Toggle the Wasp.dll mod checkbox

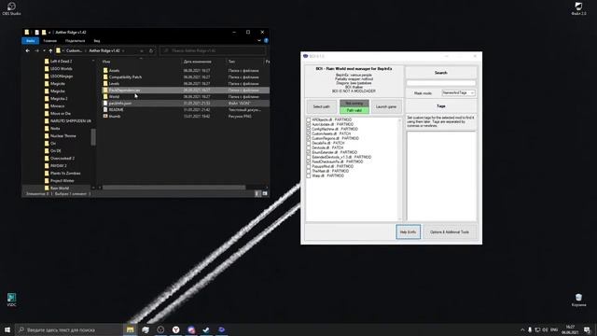[x=309, y=176]
